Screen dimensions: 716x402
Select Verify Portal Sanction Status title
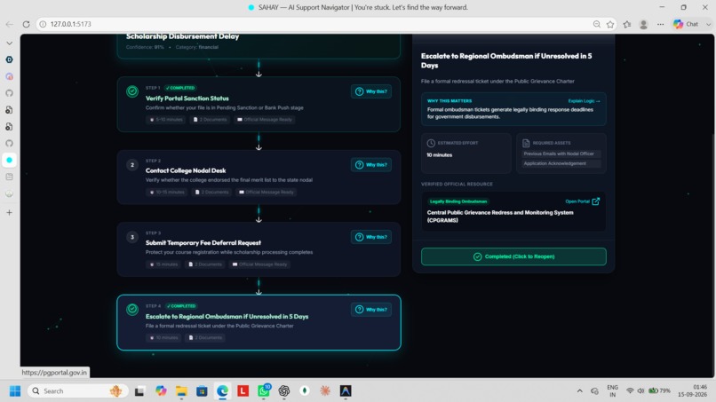(x=187, y=99)
